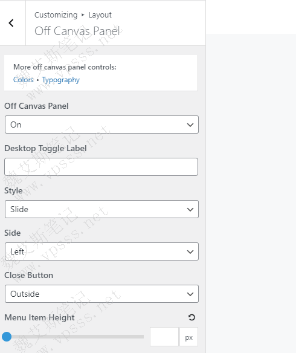Click the Menu Item Height label text

click(39, 318)
